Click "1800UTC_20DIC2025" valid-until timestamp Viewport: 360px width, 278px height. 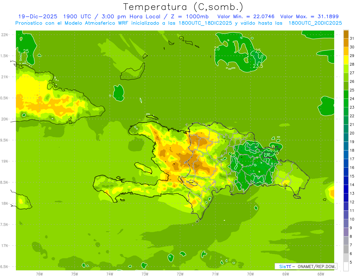[x=315, y=23]
